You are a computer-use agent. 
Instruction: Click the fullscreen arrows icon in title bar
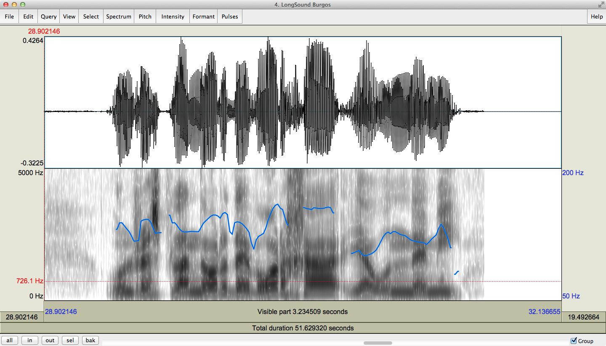pos(601,5)
